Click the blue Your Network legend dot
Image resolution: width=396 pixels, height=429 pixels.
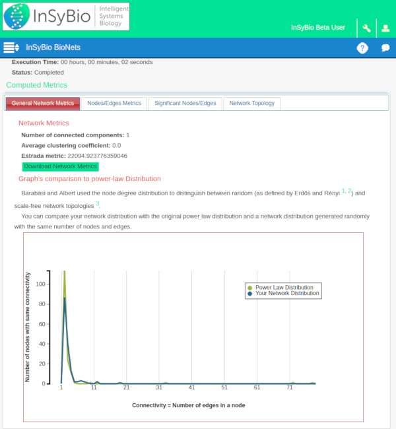tap(249, 294)
